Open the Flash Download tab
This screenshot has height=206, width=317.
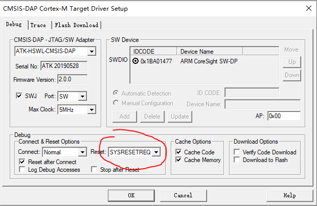pos(76,25)
